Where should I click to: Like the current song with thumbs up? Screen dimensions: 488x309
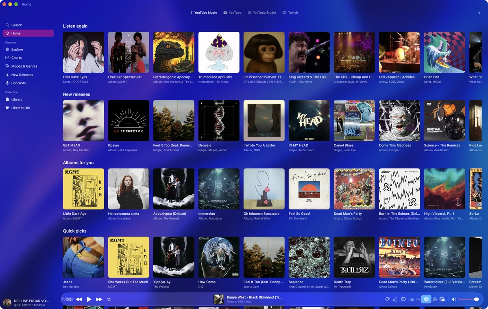395,299
